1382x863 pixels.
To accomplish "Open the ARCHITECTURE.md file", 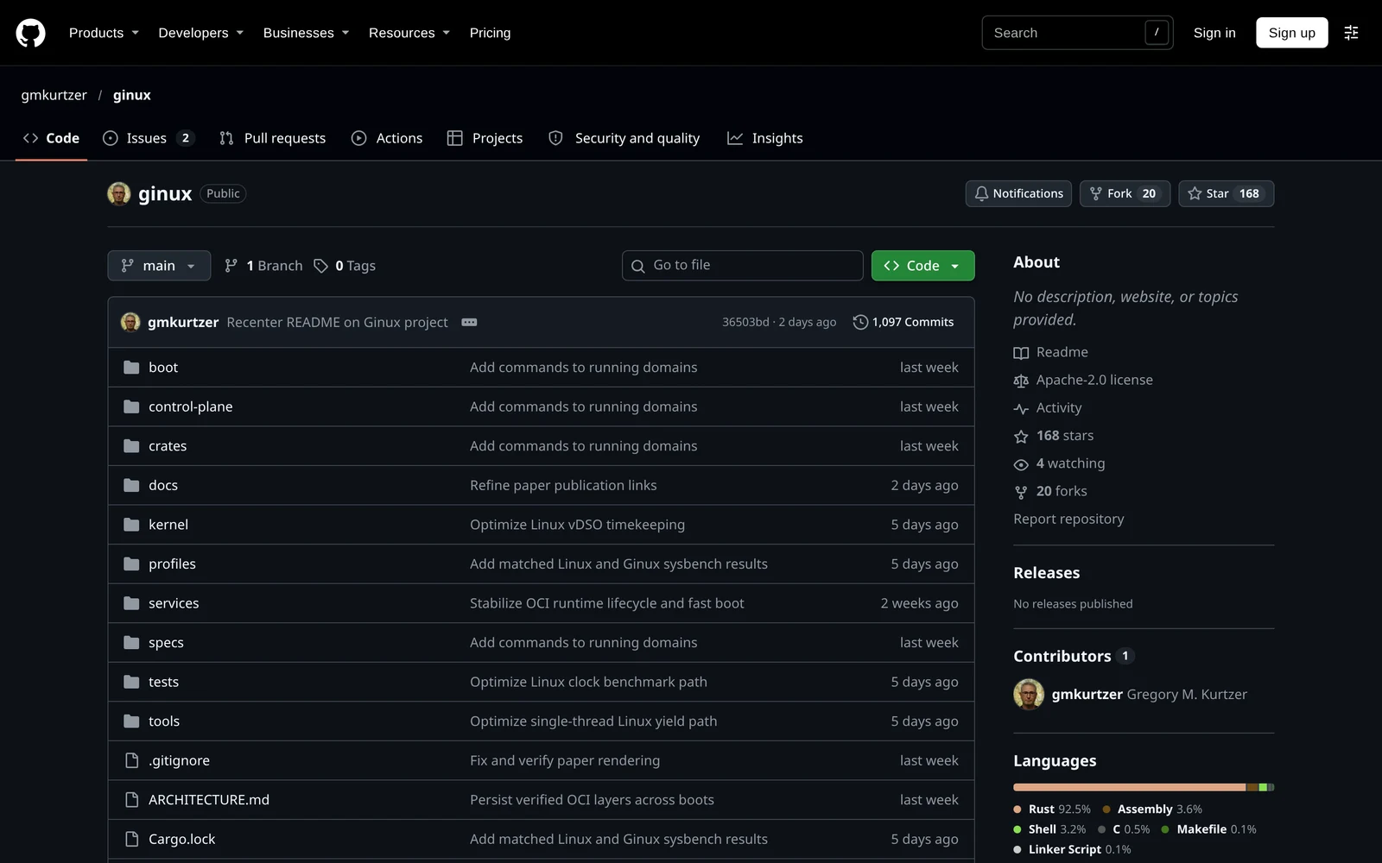I will click(209, 800).
